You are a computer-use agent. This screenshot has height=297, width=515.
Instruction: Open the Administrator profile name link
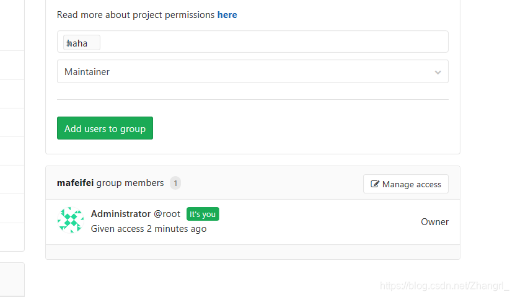click(121, 213)
